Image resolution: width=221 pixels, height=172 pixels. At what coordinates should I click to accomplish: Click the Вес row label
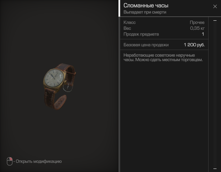tap(127, 28)
